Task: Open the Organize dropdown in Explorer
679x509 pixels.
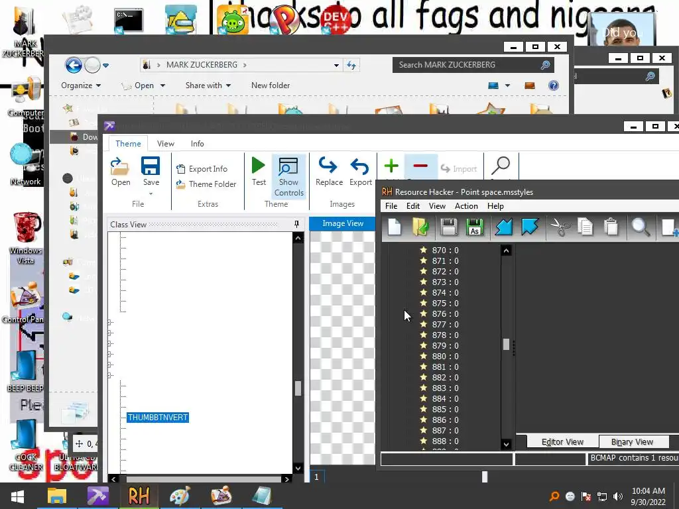Action: [x=80, y=85]
